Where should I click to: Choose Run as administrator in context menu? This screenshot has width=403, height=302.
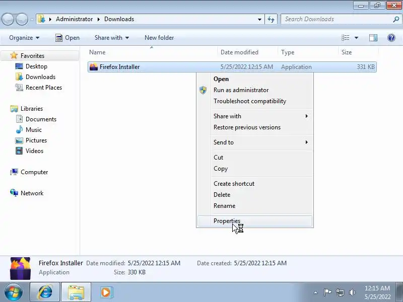click(x=255, y=90)
